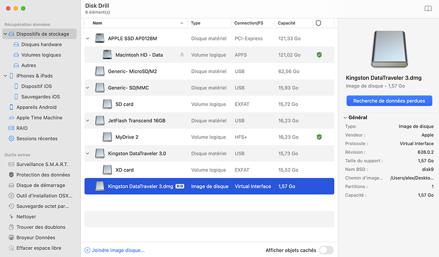Click the Volumes logiques sidebar icon
The image size is (439, 257).
(x=16, y=55)
